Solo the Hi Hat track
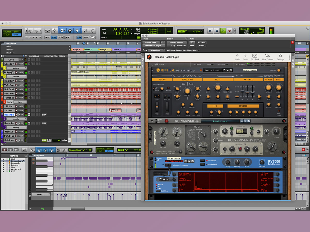Viewport: 310px width, 232px height. tap(19, 106)
